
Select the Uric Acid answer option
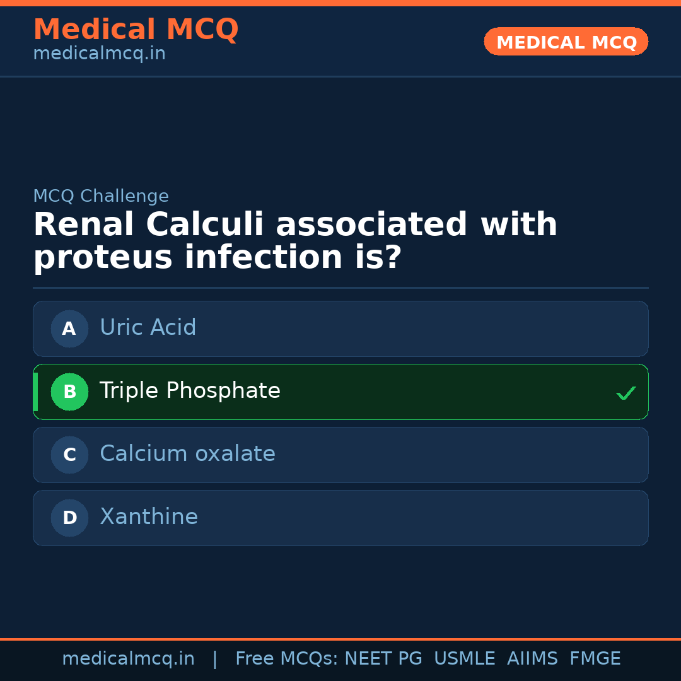(340, 329)
